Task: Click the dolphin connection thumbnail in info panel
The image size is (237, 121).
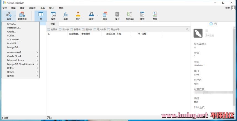Action: (198, 33)
